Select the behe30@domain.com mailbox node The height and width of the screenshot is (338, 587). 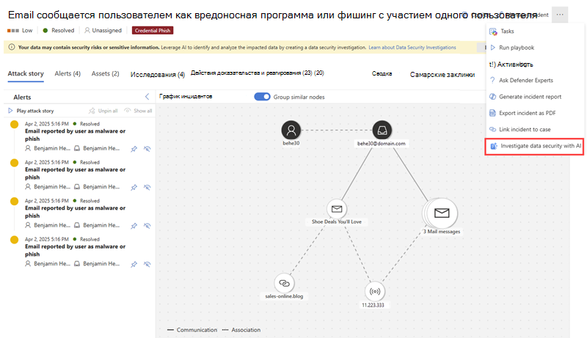pyautogui.click(x=382, y=130)
